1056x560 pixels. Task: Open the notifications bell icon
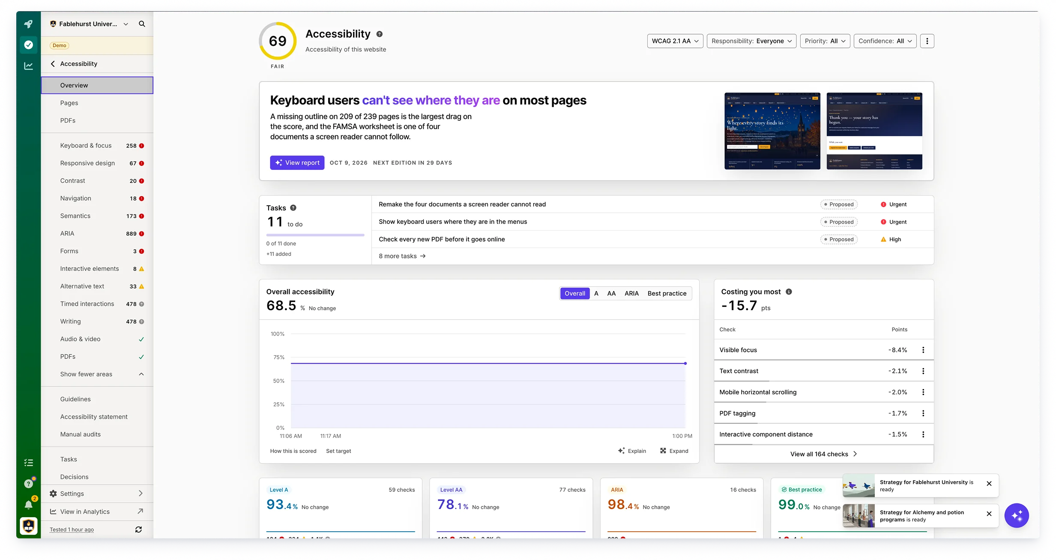28,505
